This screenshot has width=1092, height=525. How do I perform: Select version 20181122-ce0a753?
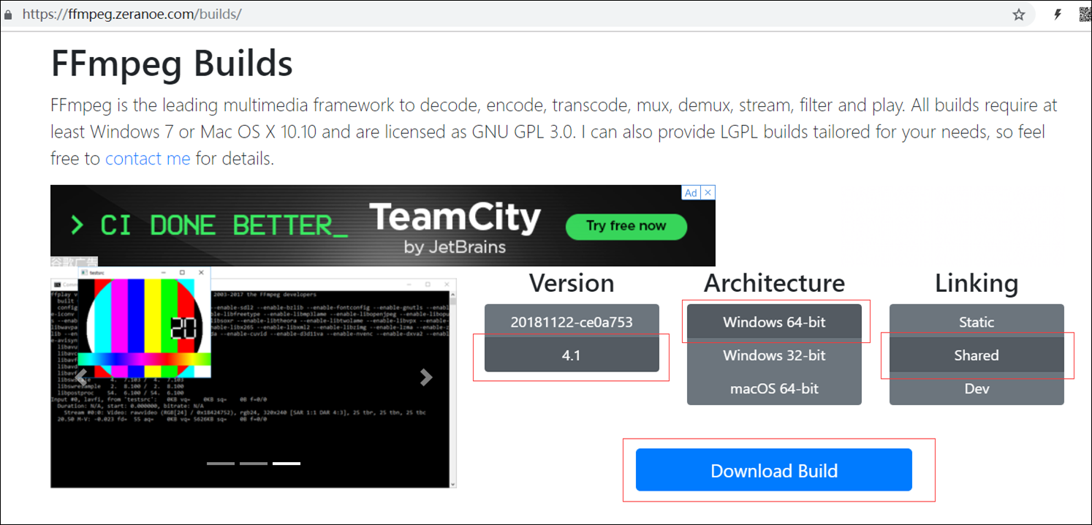pos(572,322)
